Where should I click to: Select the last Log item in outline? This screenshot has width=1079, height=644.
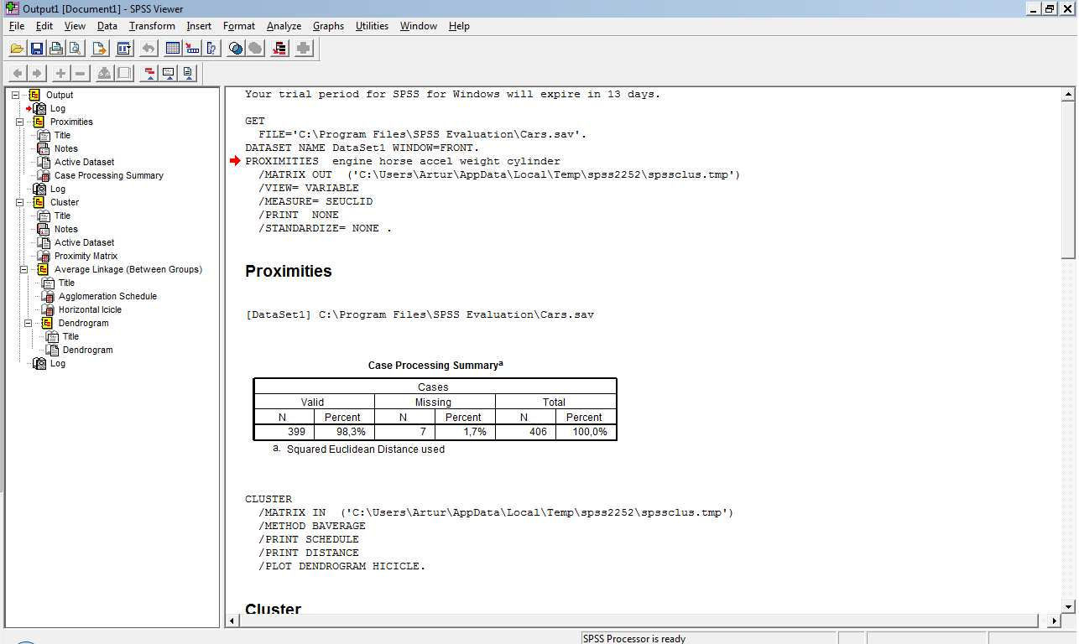pos(57,363)
